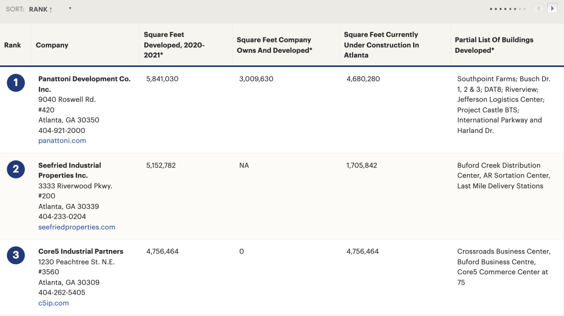564x316 pixels.
Task: Click the rank 1 circle badge
Action: [x=15, y=83]
